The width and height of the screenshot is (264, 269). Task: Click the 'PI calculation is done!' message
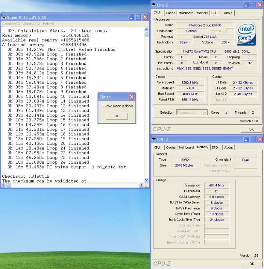click(x=118, y=106)
